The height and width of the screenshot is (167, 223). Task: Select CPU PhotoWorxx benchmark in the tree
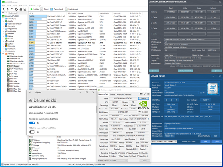[15, 69]
